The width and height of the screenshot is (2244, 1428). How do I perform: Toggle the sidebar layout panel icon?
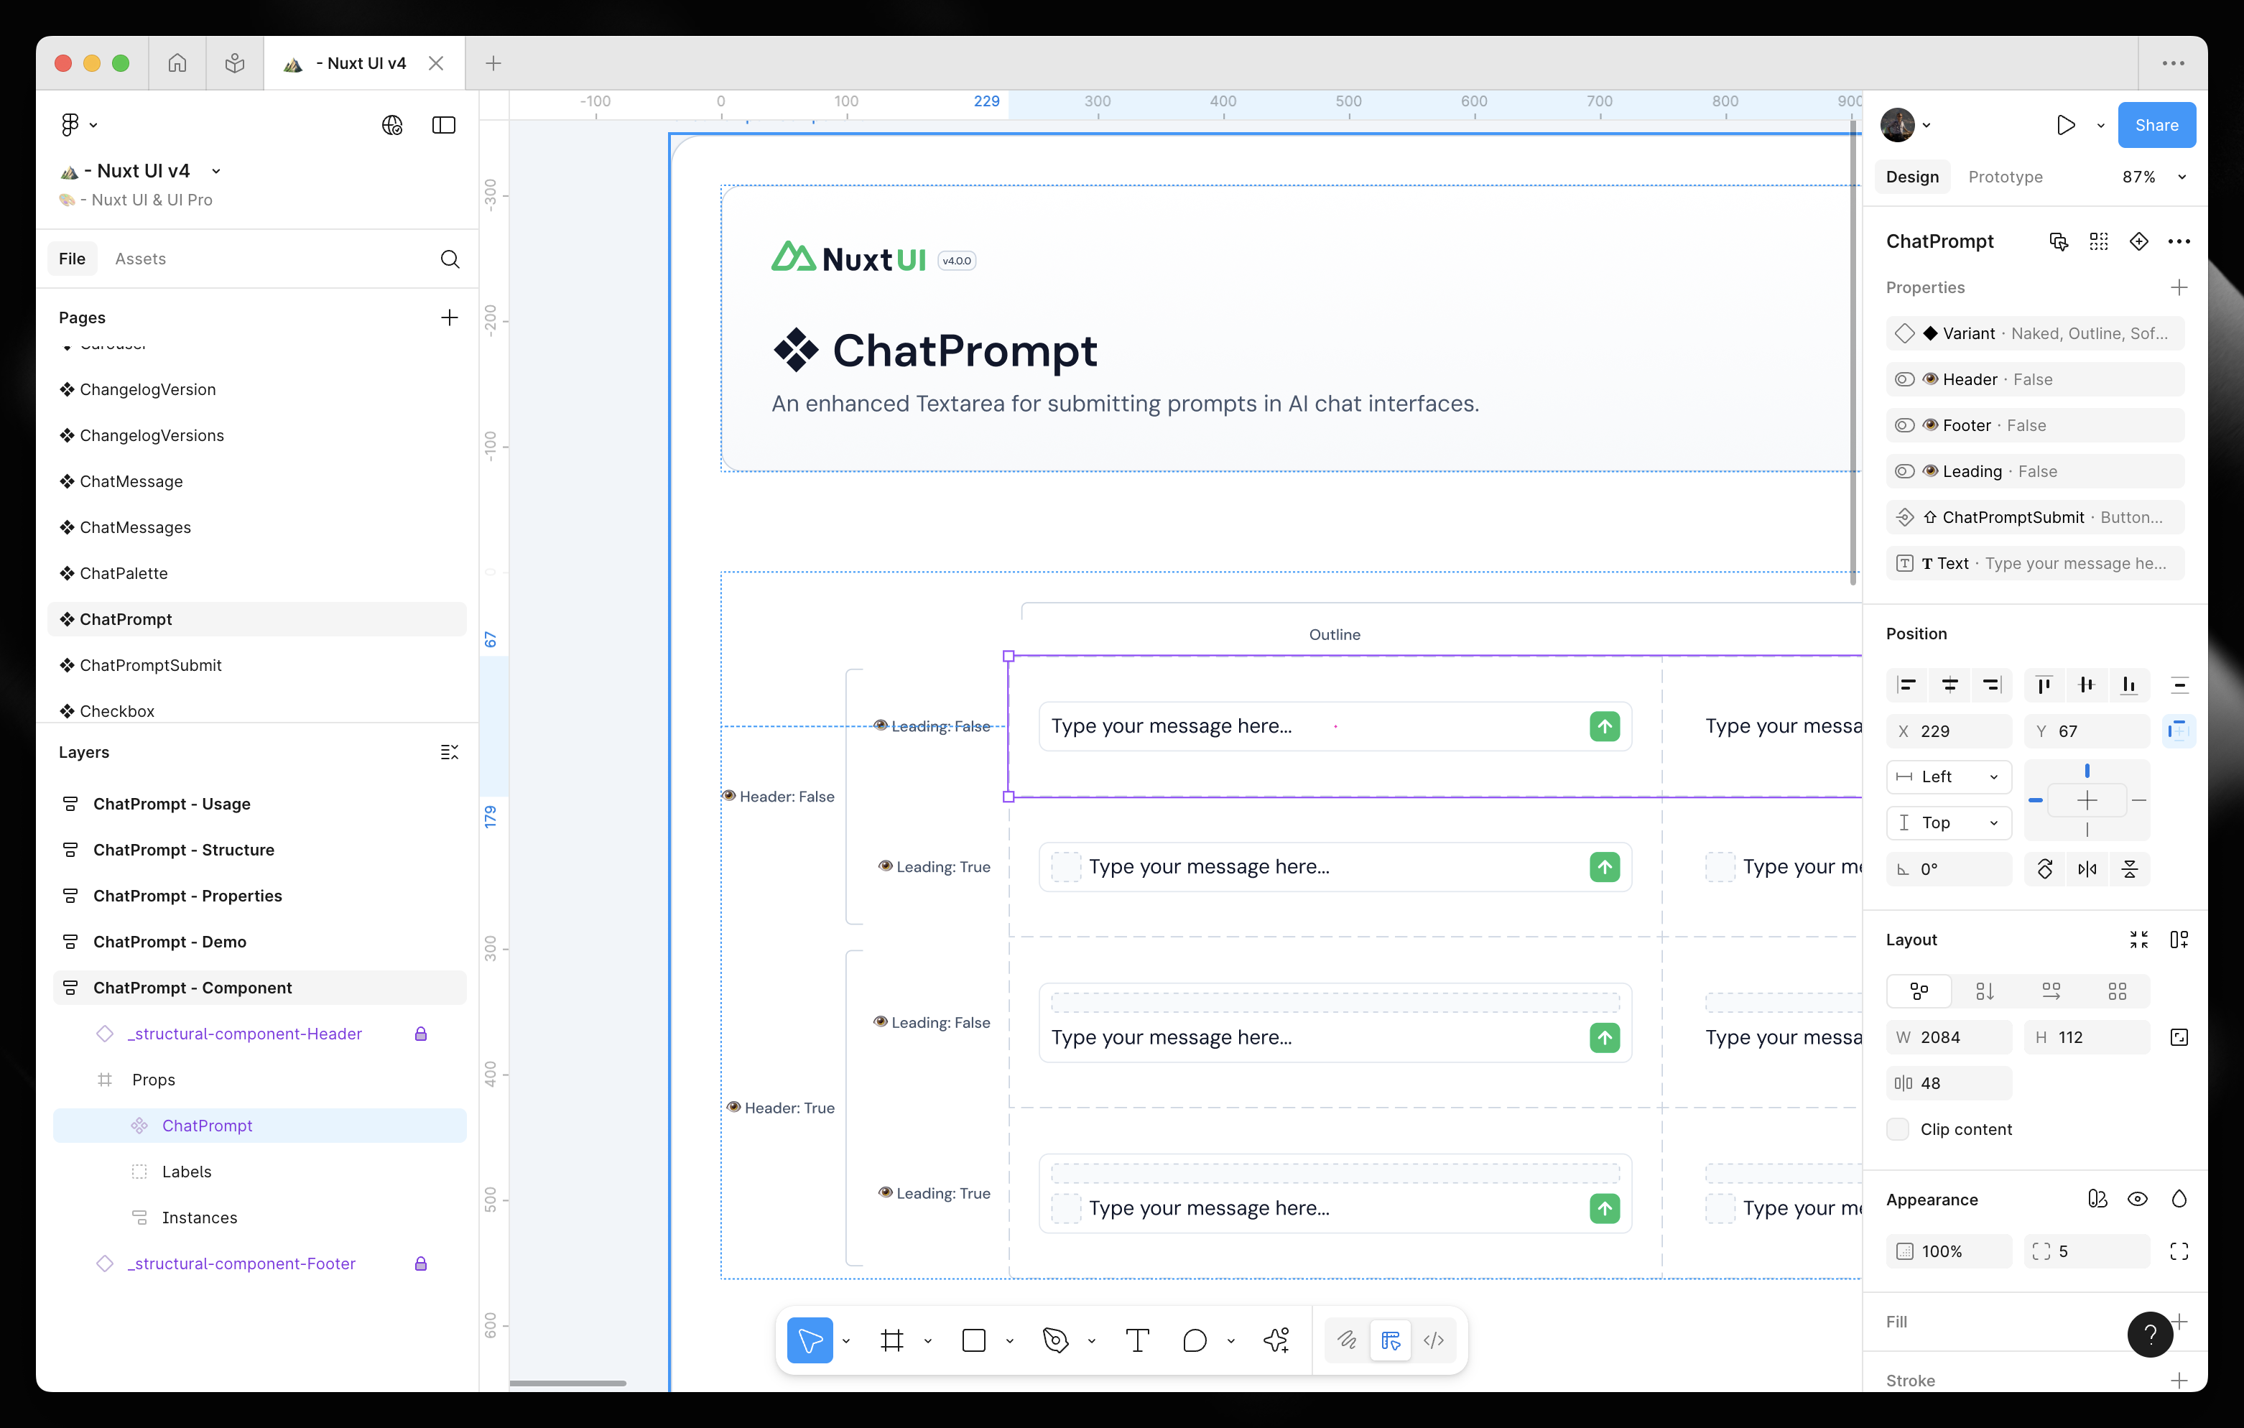pyautogui.click(x=444, y=125)
